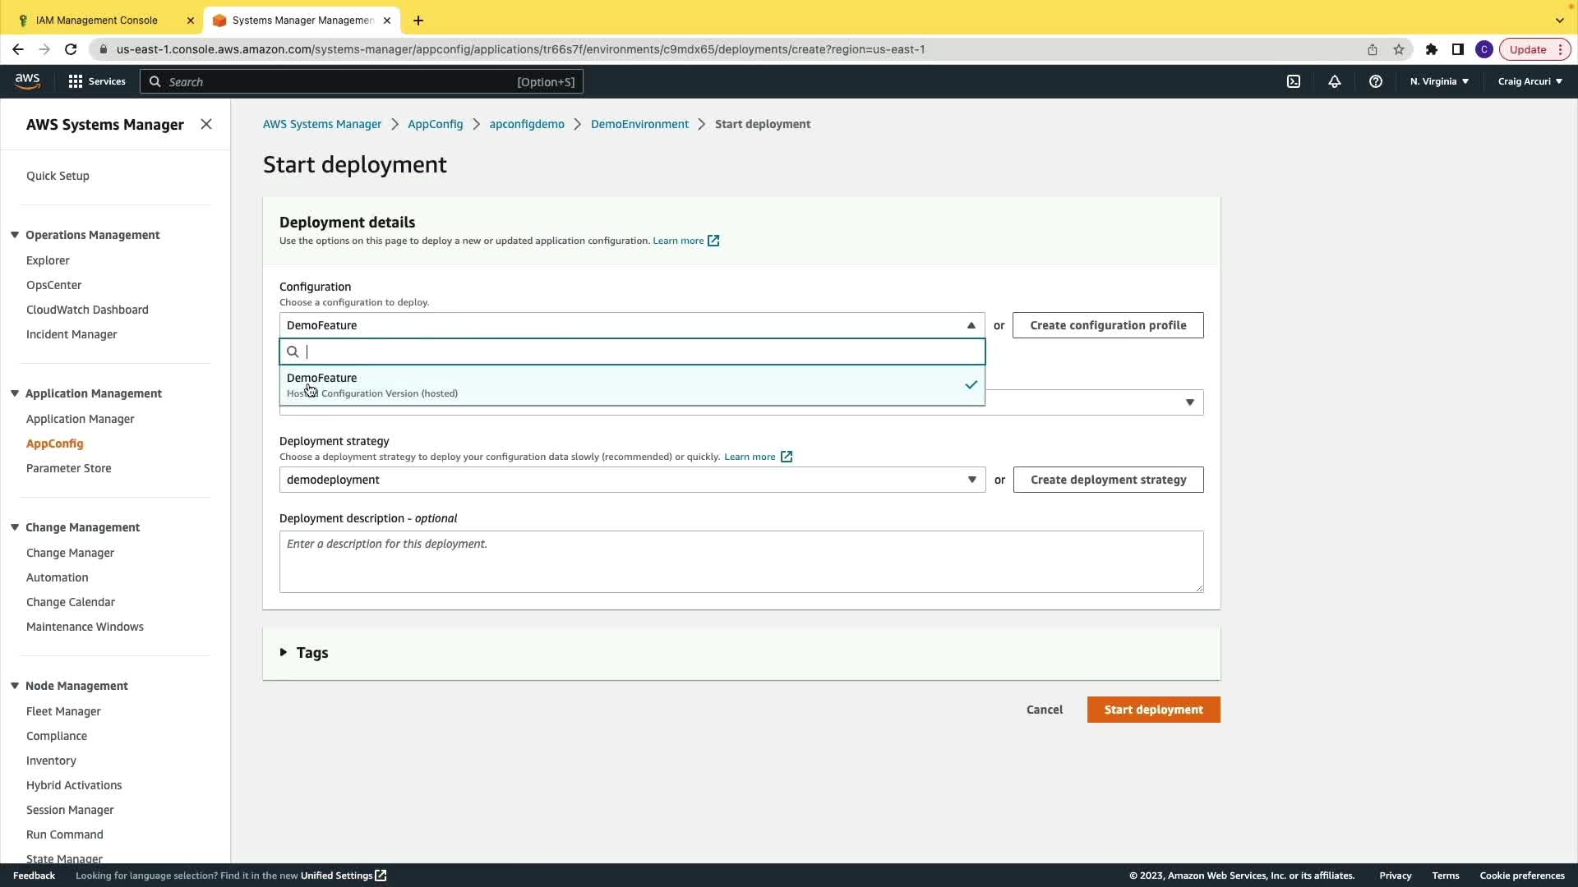The height and width of the screenshot is (887, 1578).
Task: Open the N. Virginia region selector
Action: click(x=1439, y=81)
